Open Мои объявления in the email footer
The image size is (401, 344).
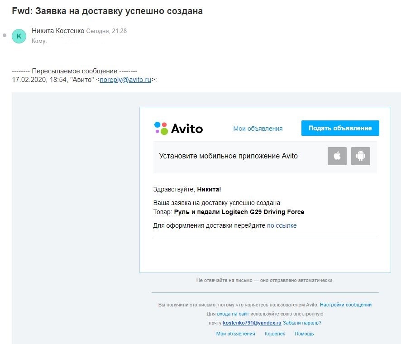(x=235, y=334)
